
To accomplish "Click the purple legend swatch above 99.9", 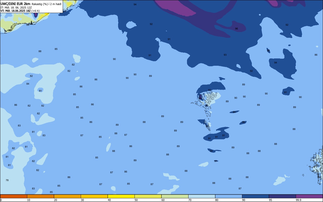I will (x=309, y=196).
